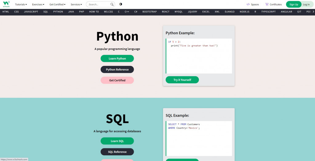Open PHP in topic bar
The width and height of the screenshot is (315, 161).
(x=82, y=12)
